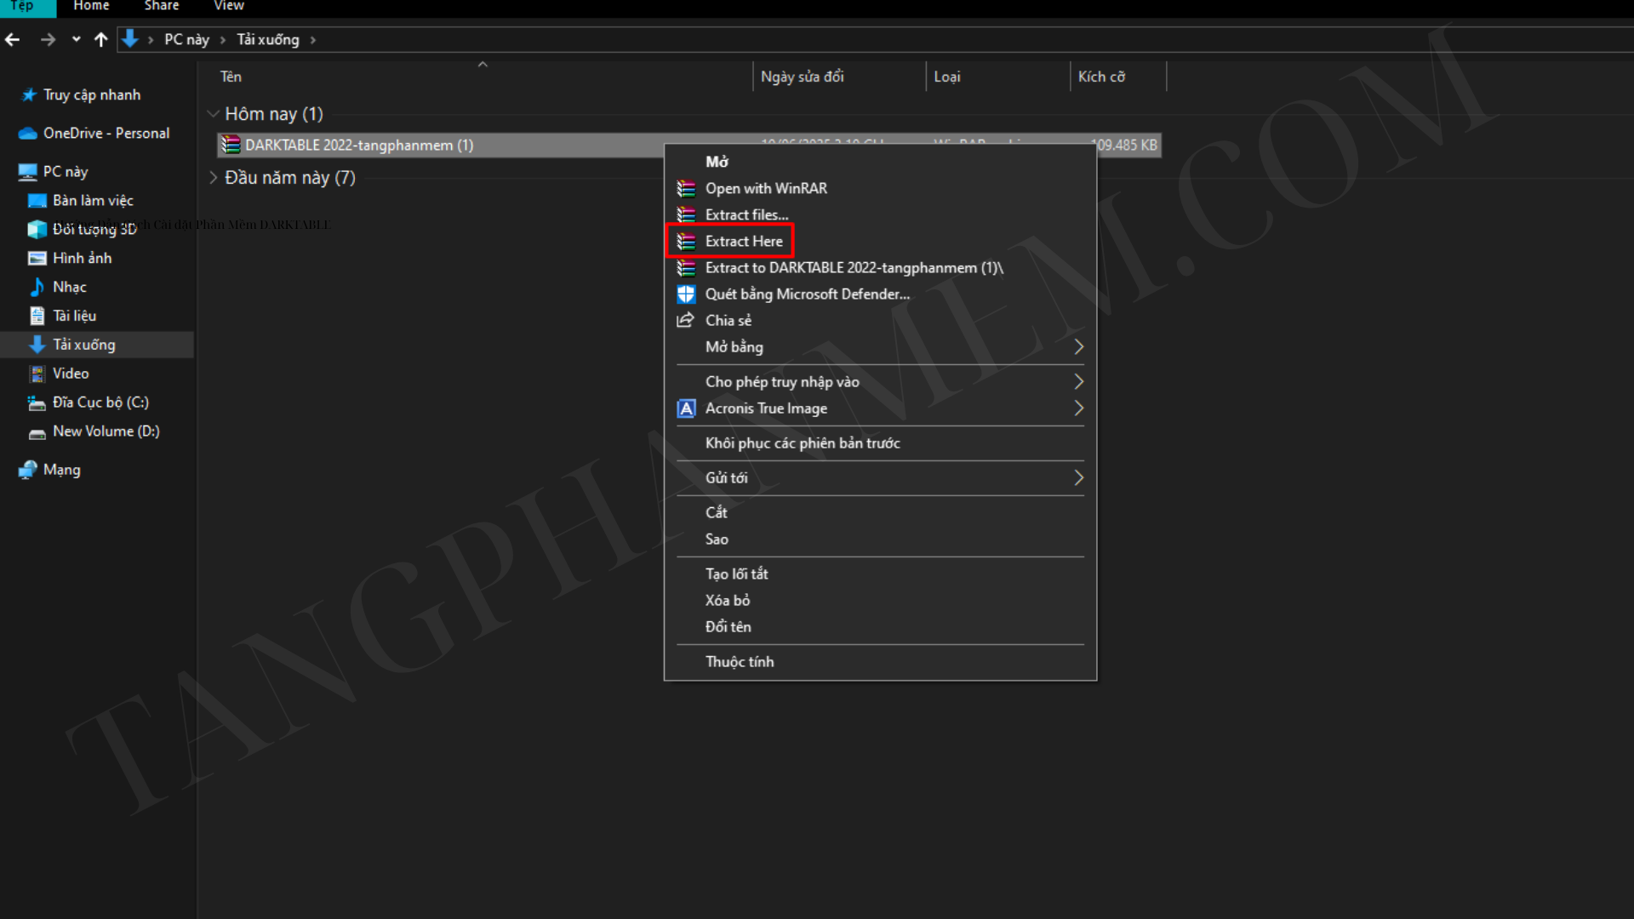
Task: Click the Acronis True Image icon
Action: (686, 408)
